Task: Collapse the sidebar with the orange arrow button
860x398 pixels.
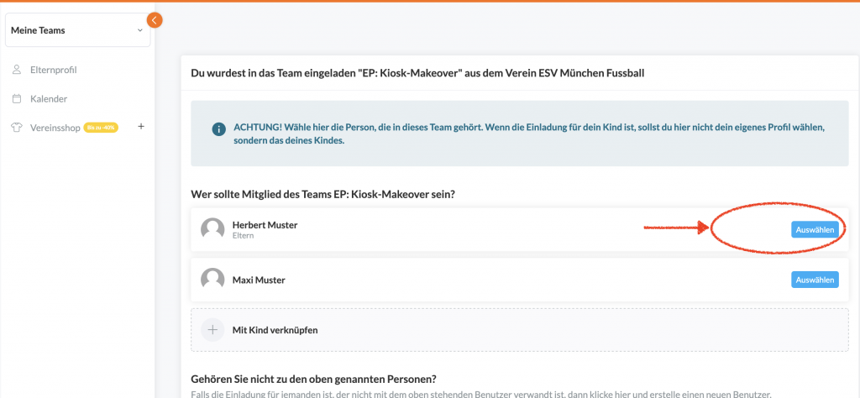Action: [155, 20]
